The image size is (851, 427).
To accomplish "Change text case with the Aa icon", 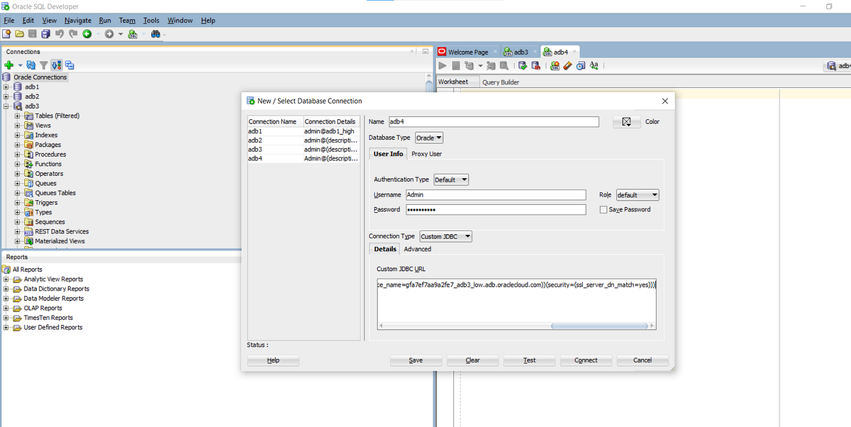I will click(x=594, y=65).
